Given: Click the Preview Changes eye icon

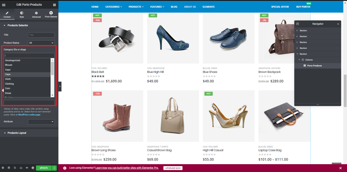Looking at the screenshot, I should [27, 168].
